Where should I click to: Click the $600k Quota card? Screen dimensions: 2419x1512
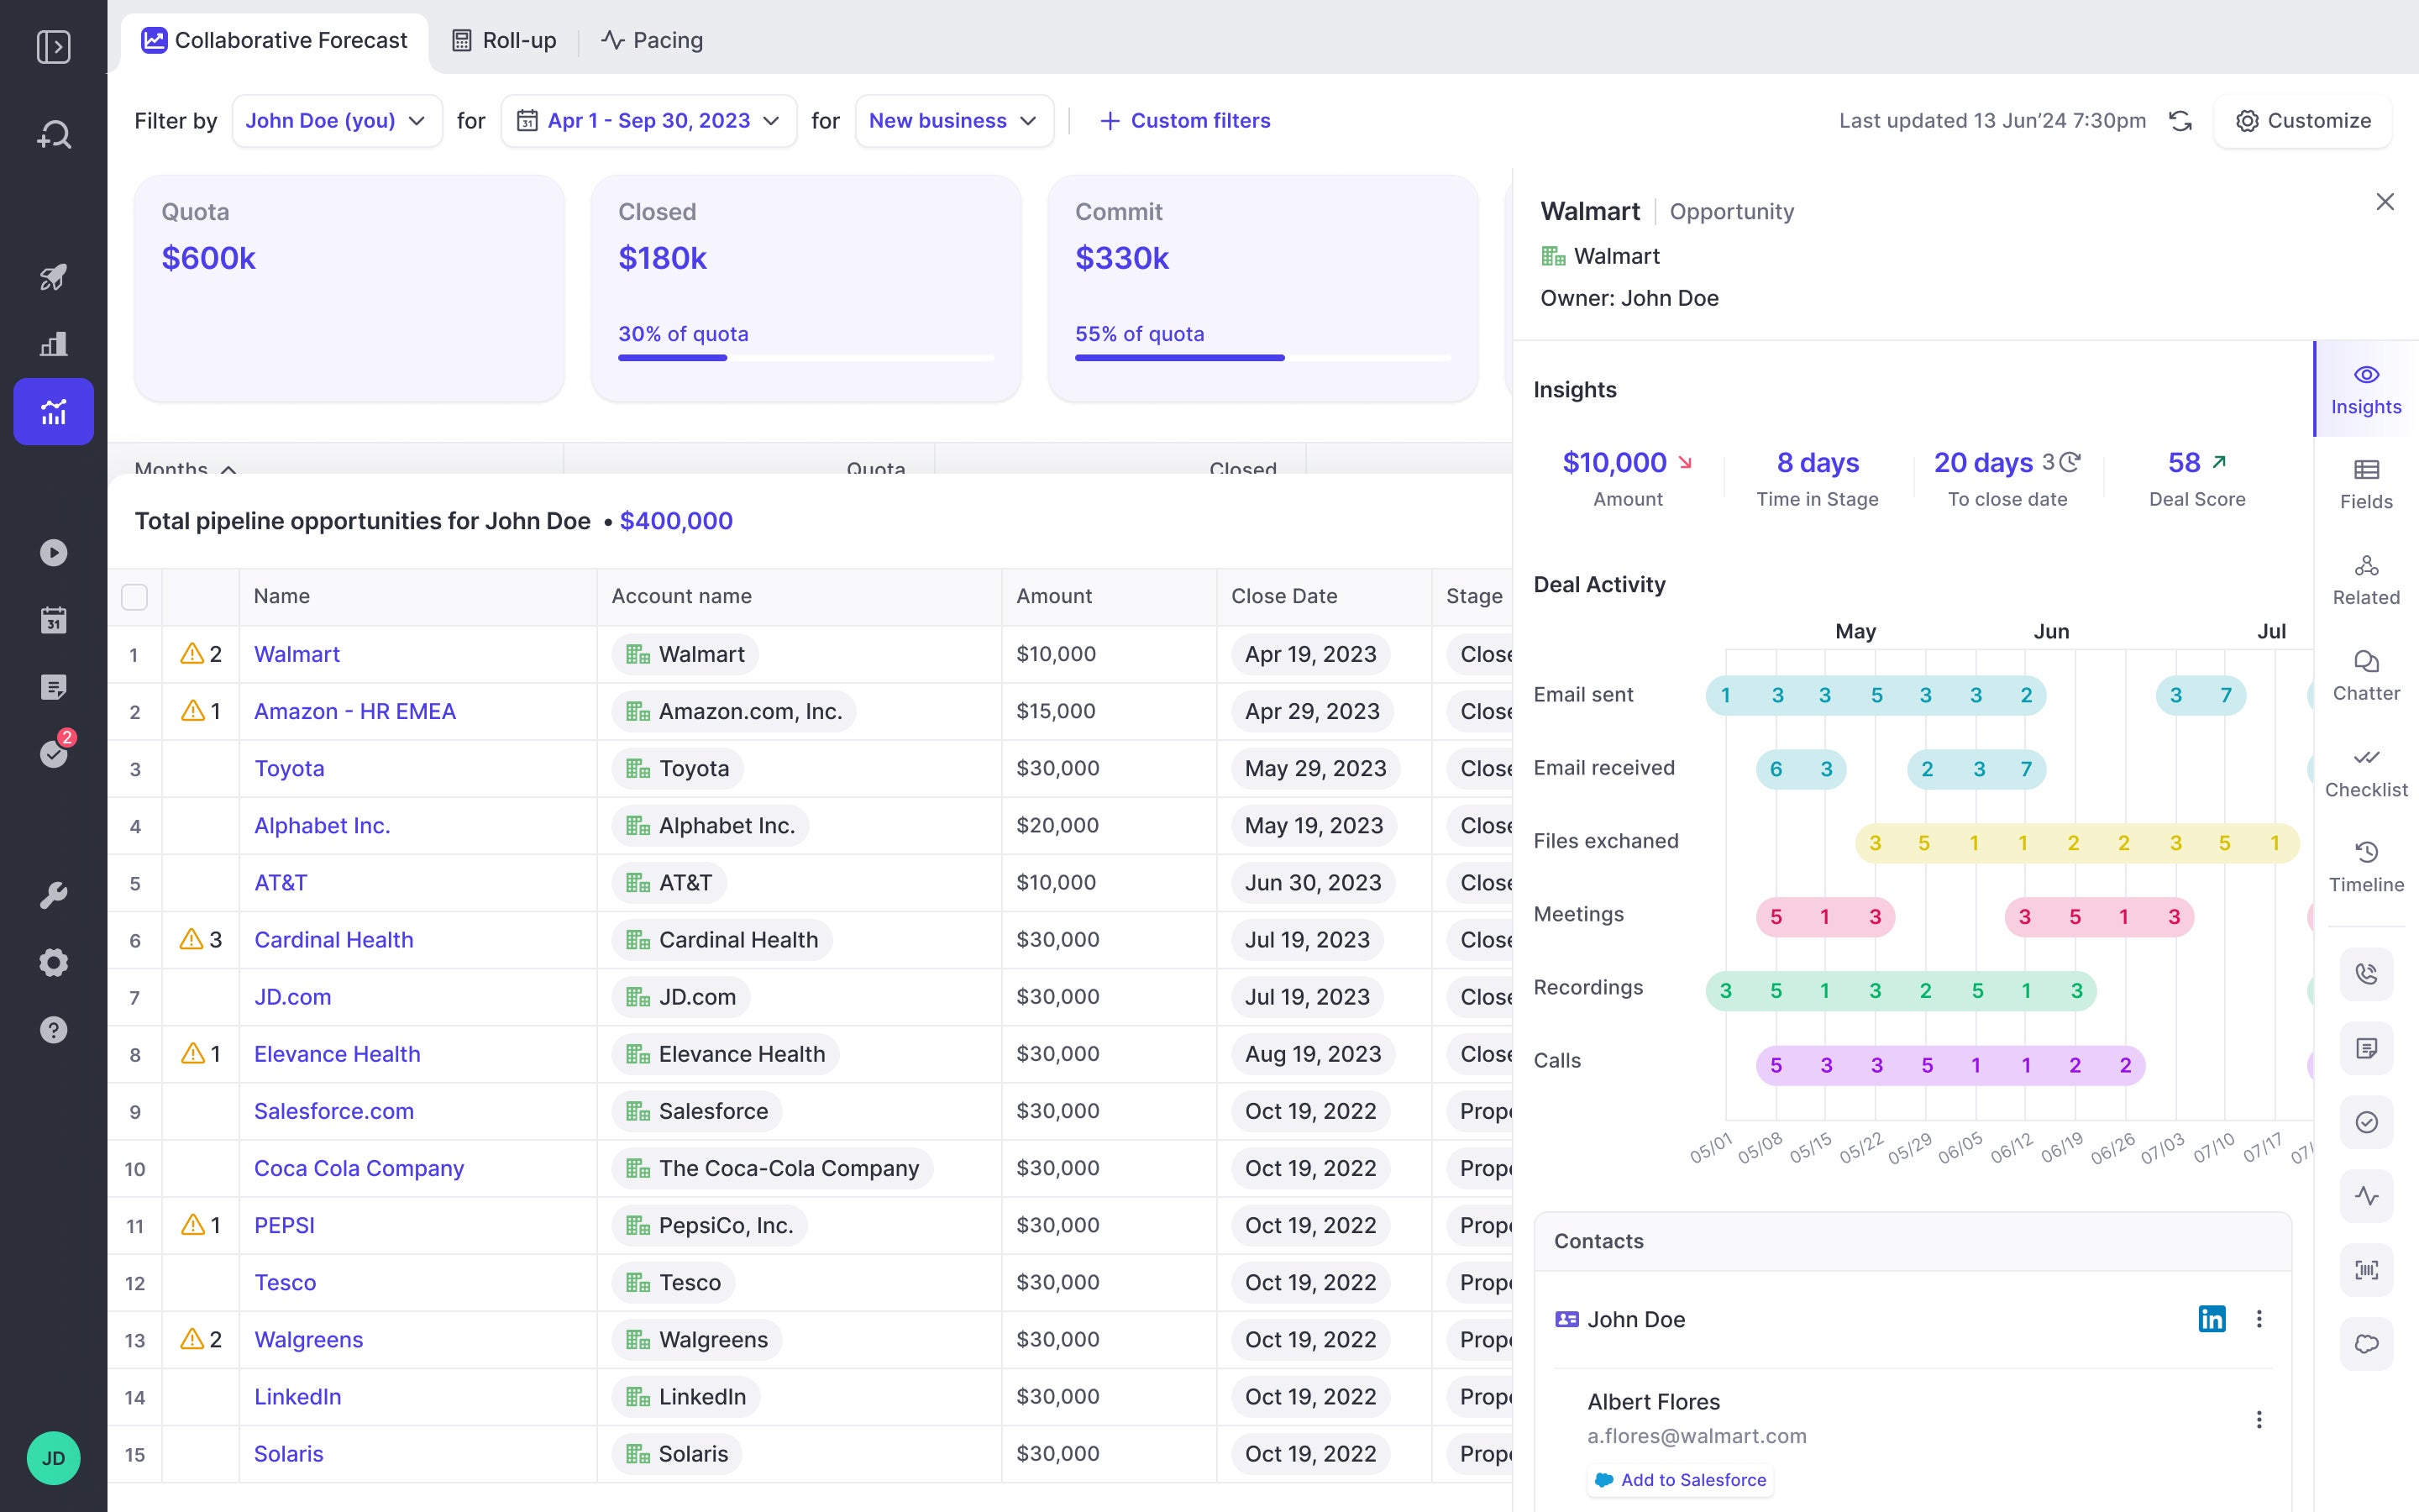click(x=349, y=288)
